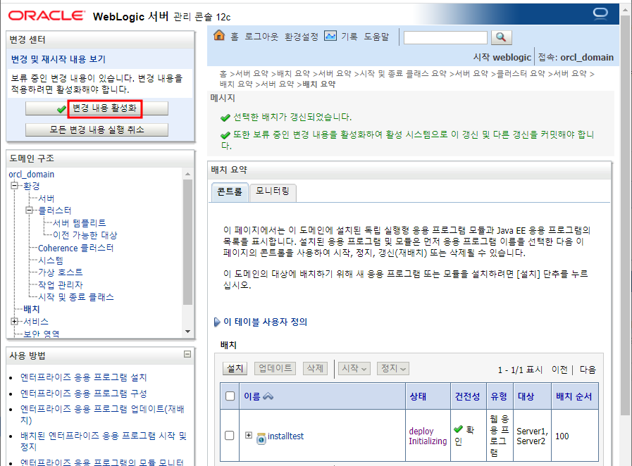Click the 이름 column header link
The width and height of the screenshot is (632, 466).
point(252,396)
